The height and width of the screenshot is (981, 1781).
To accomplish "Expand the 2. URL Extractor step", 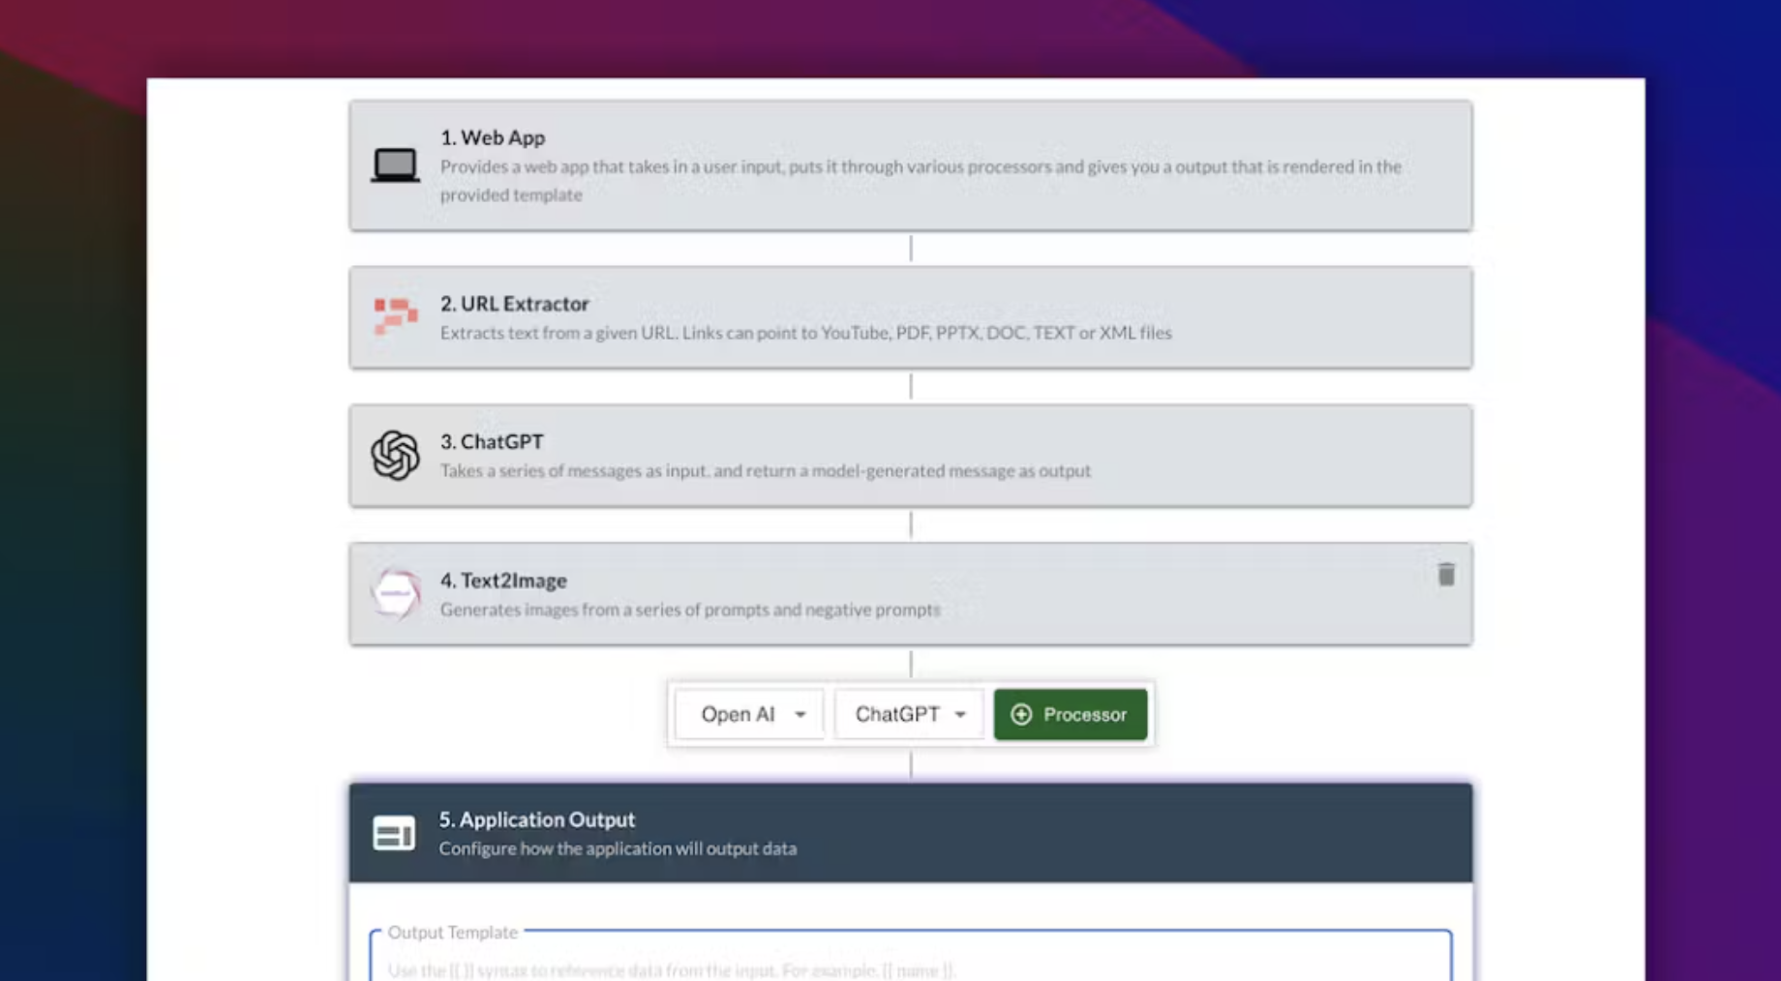I will pyautogui.click(x=911, y=317).
